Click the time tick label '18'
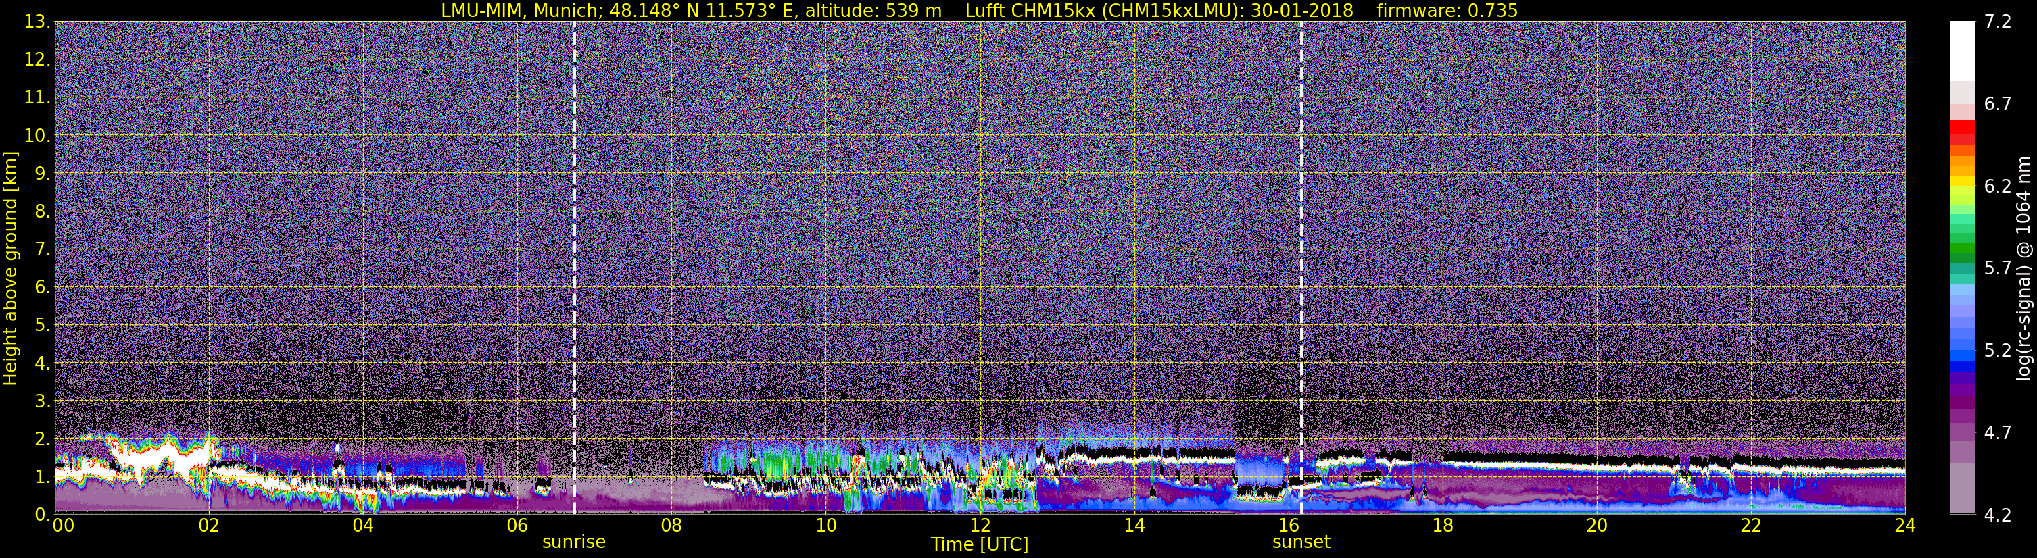Image resolution: width=2037 pixels, height=558 pixels. pos(1442,526)
